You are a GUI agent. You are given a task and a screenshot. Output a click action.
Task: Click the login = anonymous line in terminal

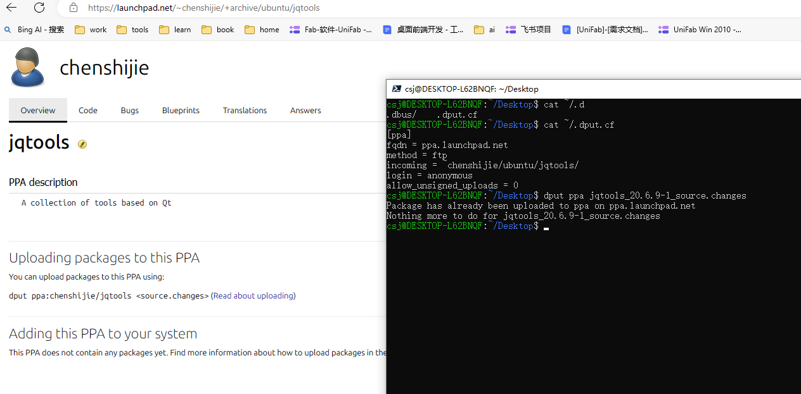(430, 175)
